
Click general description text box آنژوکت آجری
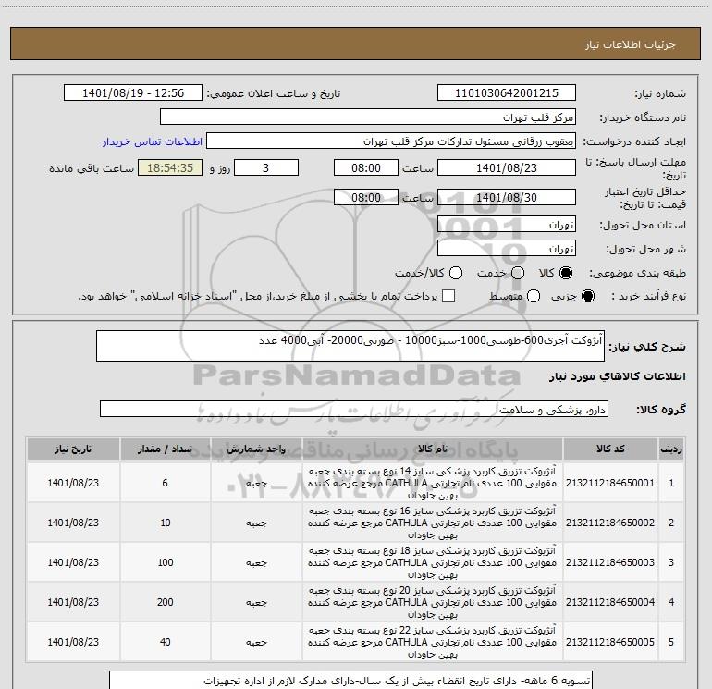pyautogui.click(x=350, y=346)
